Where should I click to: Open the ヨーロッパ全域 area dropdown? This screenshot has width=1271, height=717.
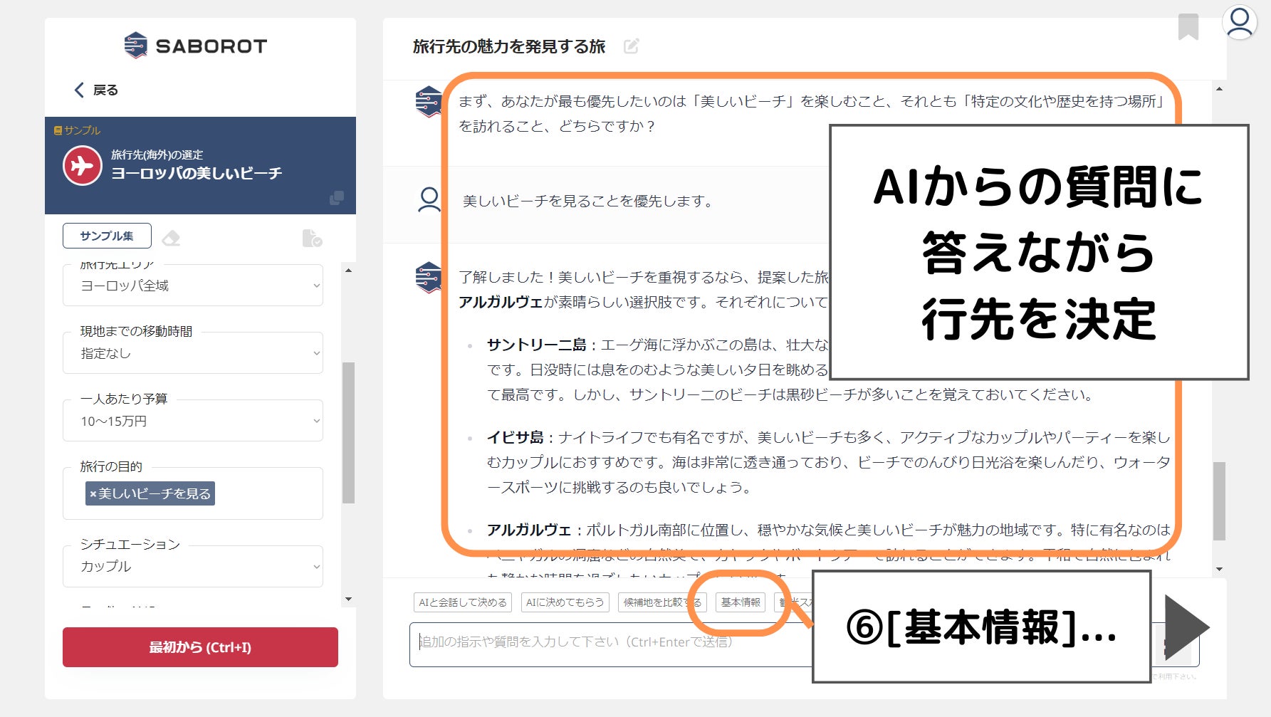[193, 286]
